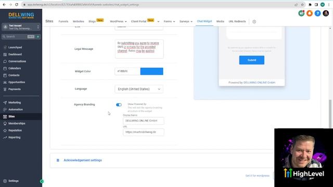The height and width of the screenshot is (187, 333).
Task: Click the page vertical scrollbar
Action: (x=330, y=114)
